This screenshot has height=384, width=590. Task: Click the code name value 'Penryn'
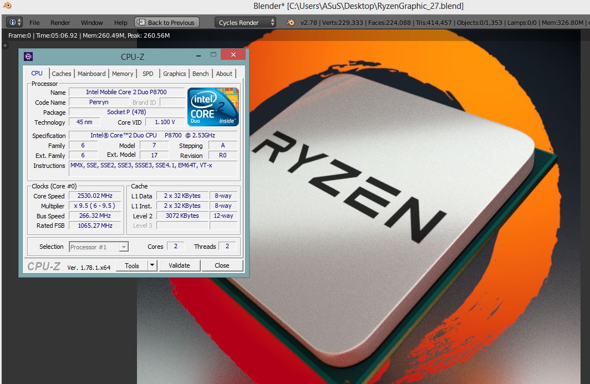tap(99, 102)
